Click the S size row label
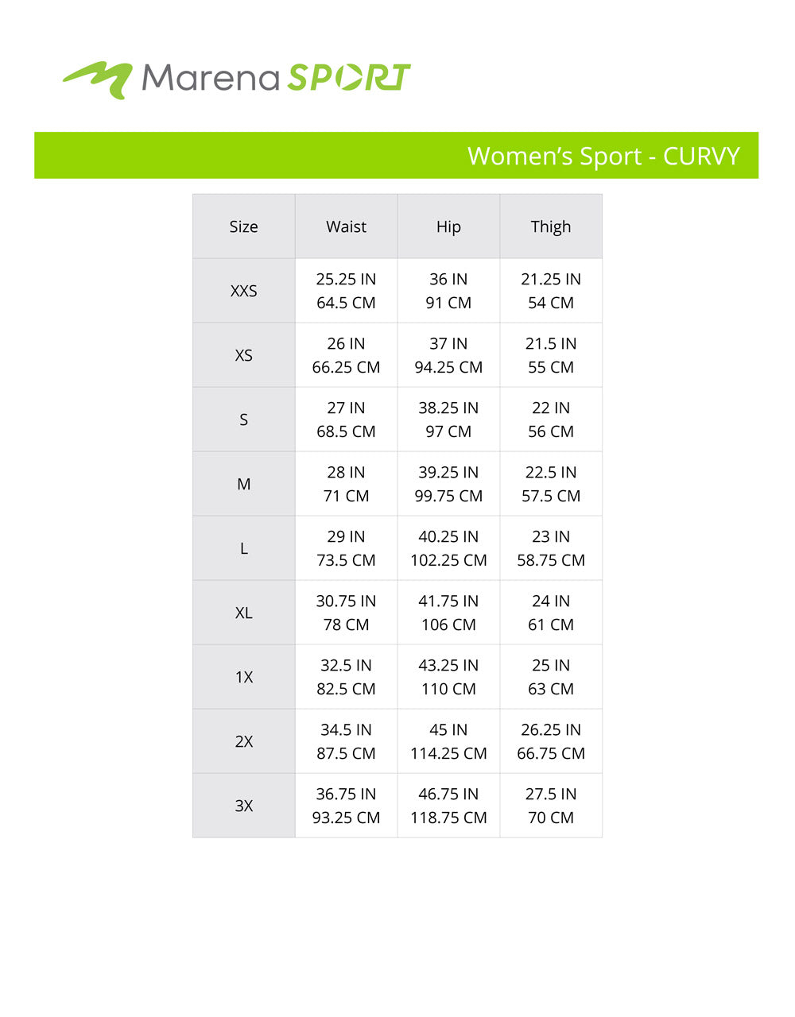The height and width of the screenshot is (1017, 795). click(x=243, y=420)
